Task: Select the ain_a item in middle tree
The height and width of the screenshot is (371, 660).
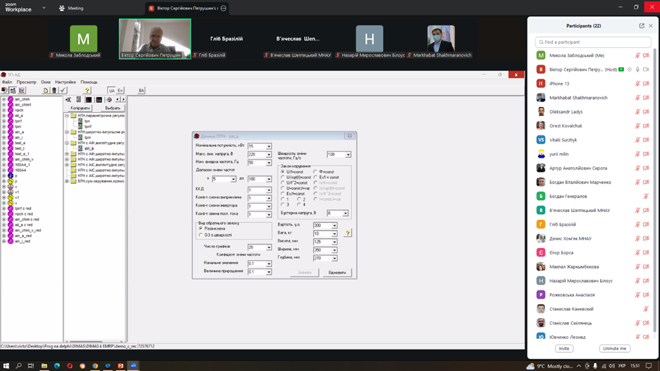Action: [89, 149]
